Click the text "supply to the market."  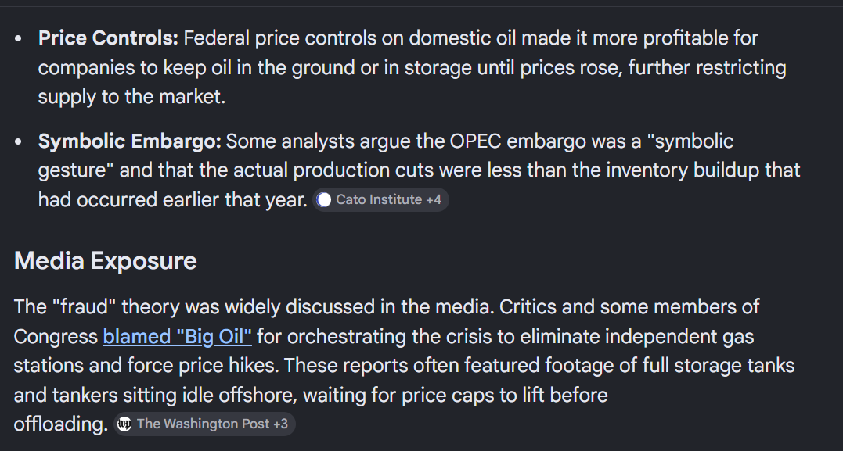[131, 97]
